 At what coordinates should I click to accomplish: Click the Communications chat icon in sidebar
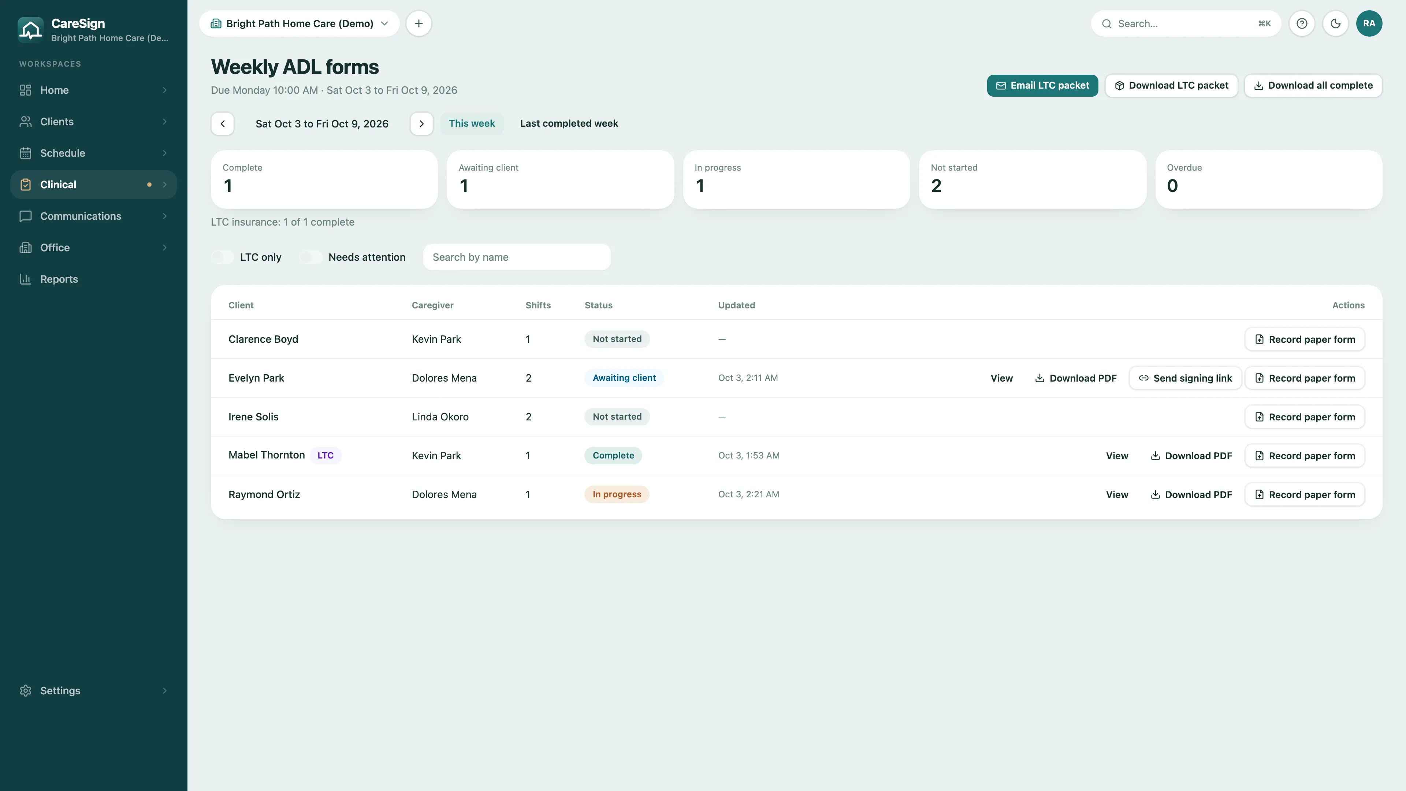[x=26, y=216]
